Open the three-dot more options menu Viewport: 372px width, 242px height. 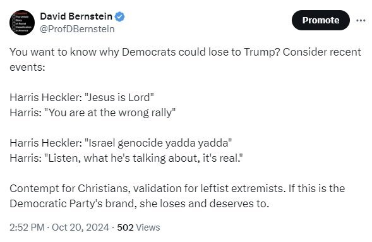361,21
